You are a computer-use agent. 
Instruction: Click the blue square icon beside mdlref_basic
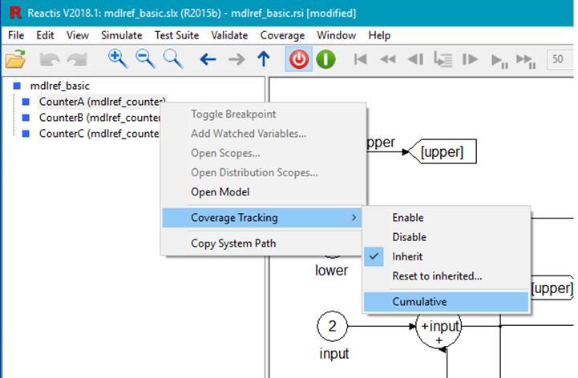17,86
